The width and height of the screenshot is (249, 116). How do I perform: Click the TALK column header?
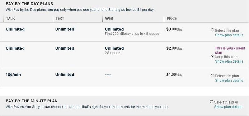(11, 19)
